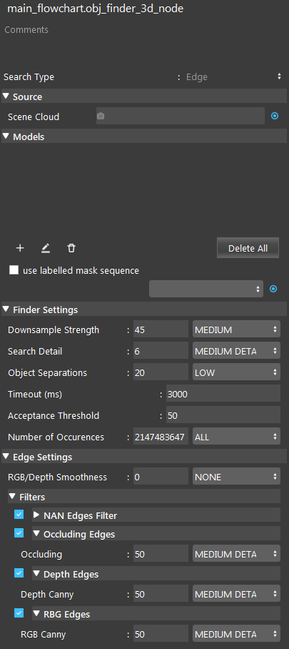Click the Object Separations value field
The image size is (289, 649).
coord(161,372)
